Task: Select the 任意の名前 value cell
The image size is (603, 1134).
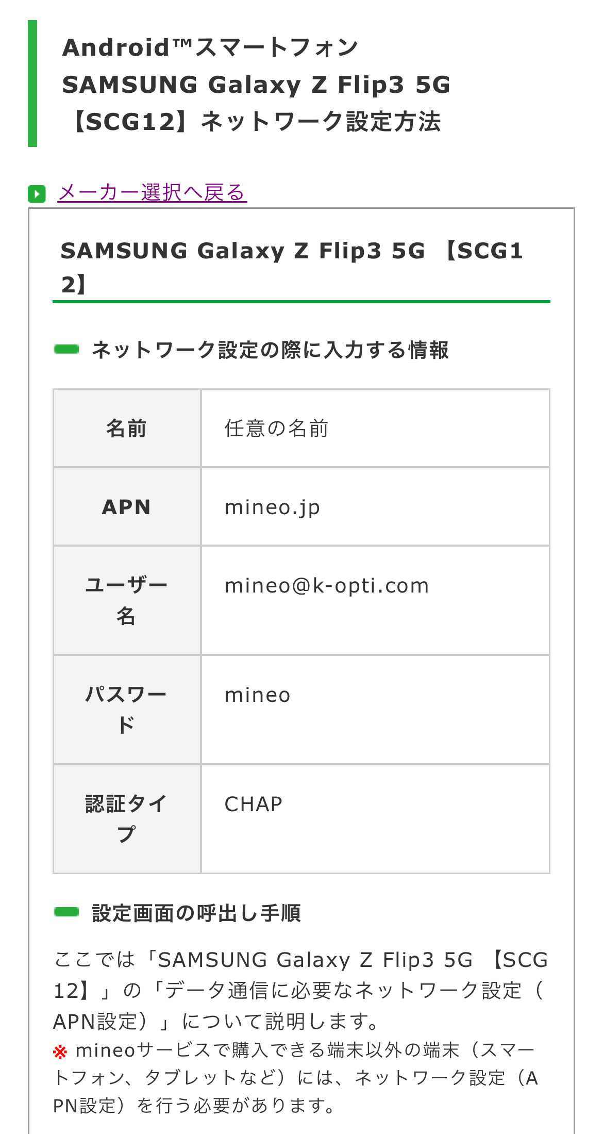Action: [276, 429]
